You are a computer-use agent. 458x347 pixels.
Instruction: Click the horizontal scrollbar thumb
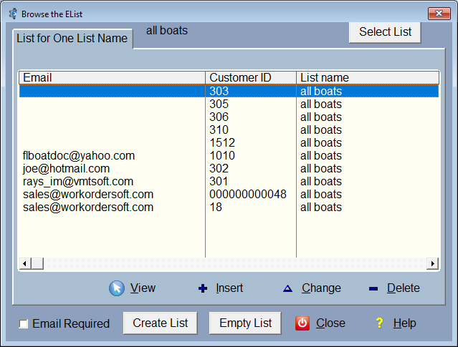tap(37, 263)
